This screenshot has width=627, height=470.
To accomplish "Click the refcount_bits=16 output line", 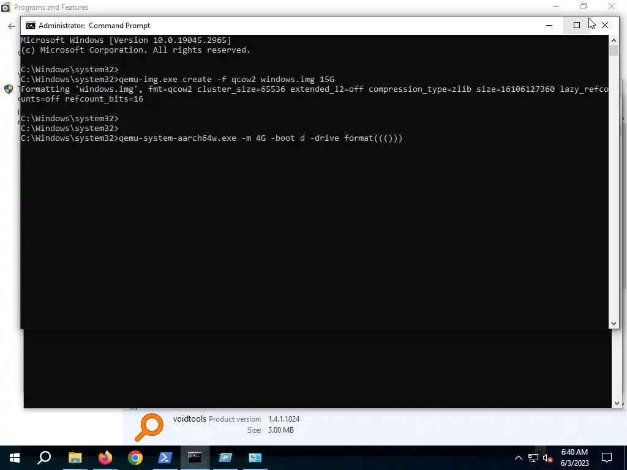I will click(x=82, y=99).
